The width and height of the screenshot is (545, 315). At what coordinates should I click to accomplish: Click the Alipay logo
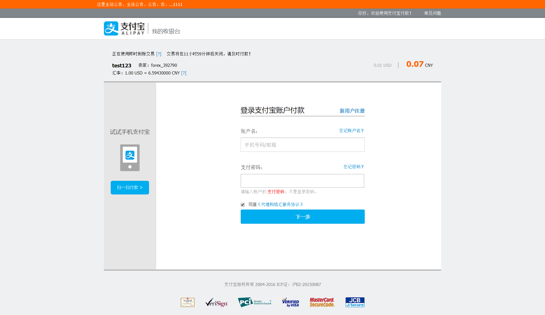click(124, 28)
